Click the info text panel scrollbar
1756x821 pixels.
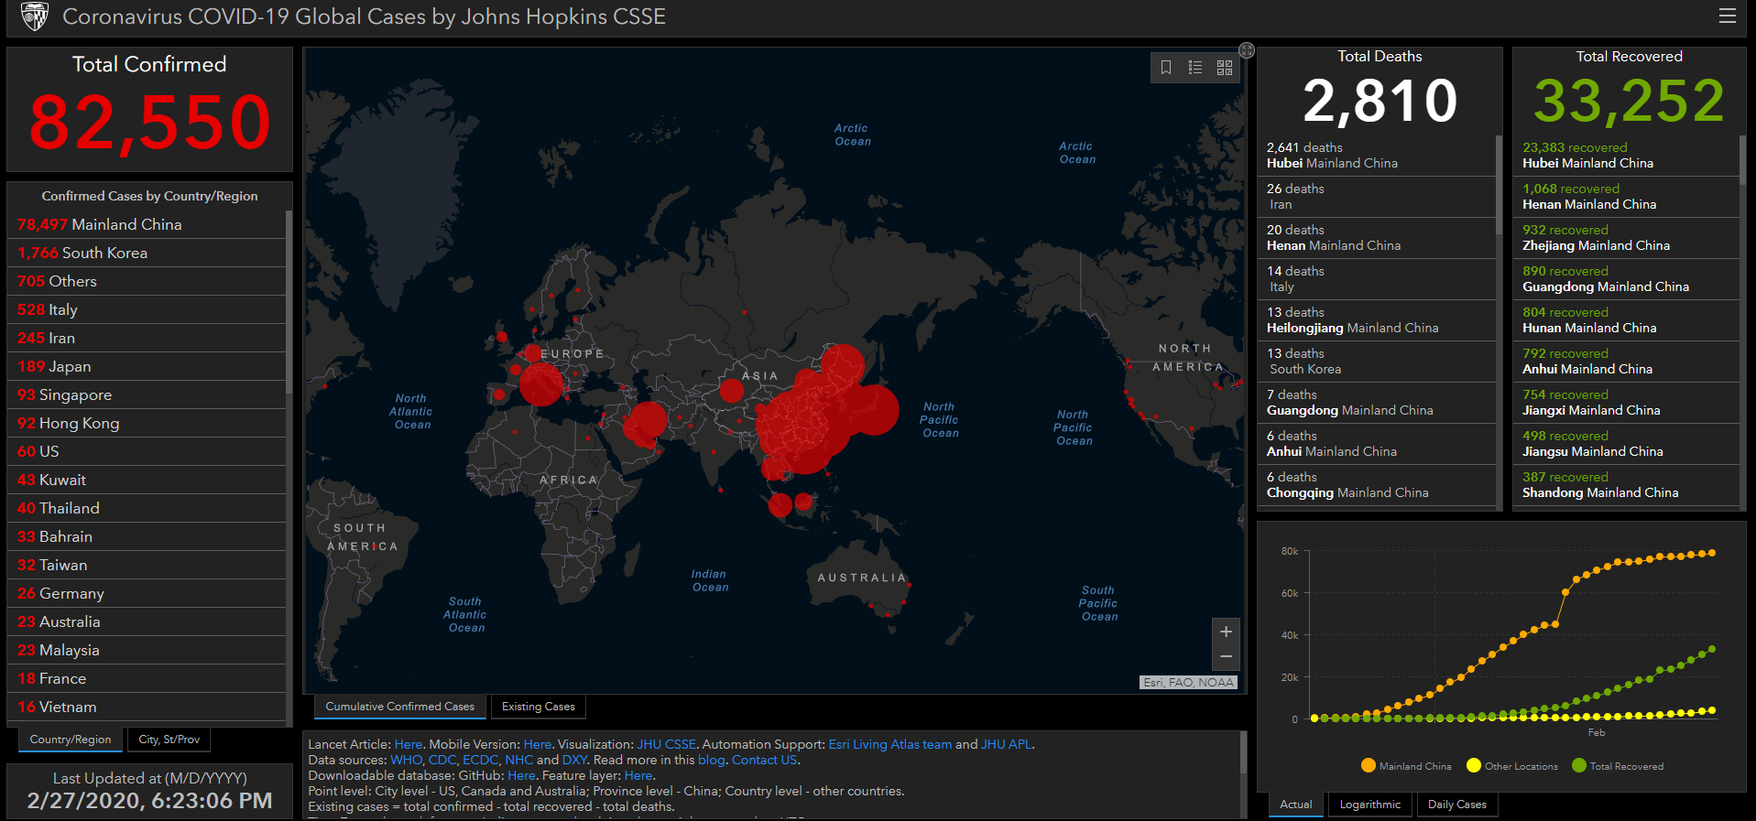coord(1243,752)
